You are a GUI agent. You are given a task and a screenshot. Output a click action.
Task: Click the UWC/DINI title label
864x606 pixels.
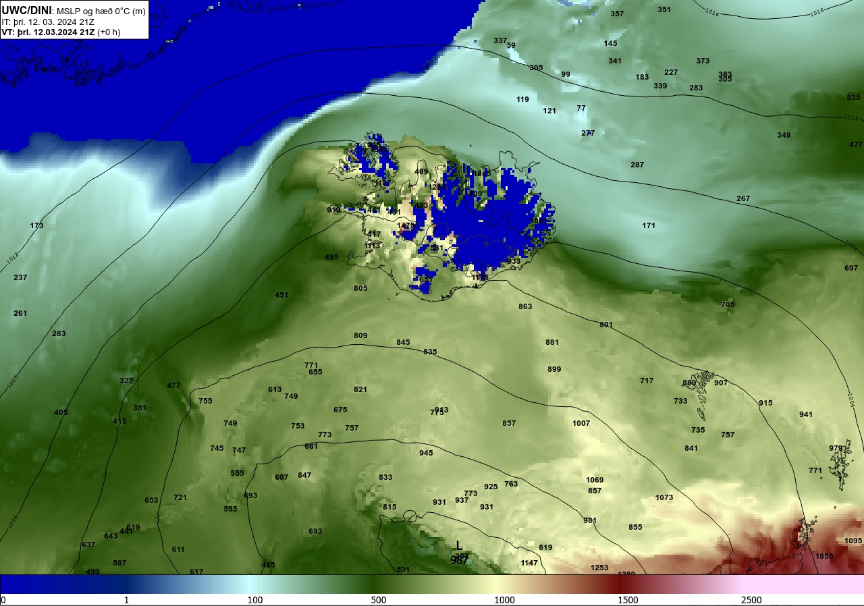(26, 10)
